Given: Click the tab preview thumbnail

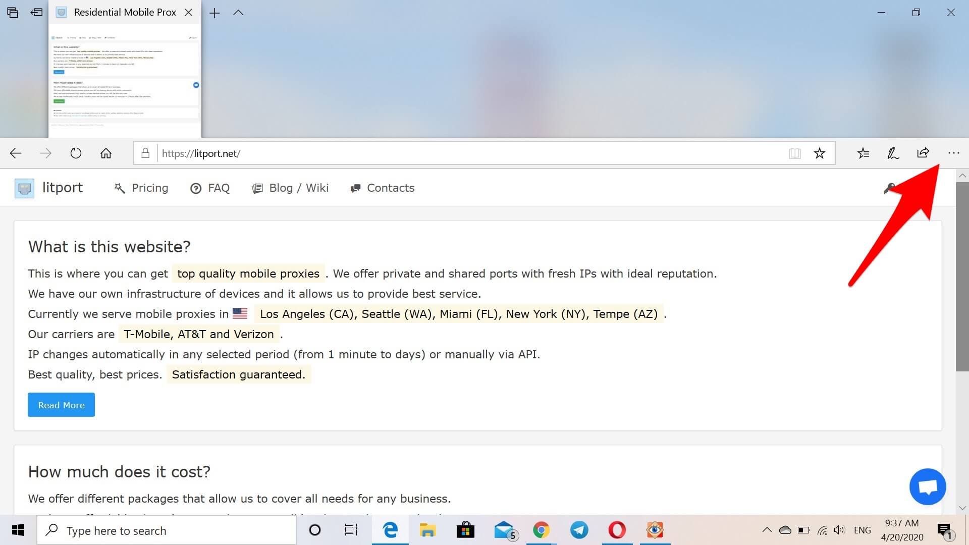Looking at the screenshot, I should pos(125,81).
